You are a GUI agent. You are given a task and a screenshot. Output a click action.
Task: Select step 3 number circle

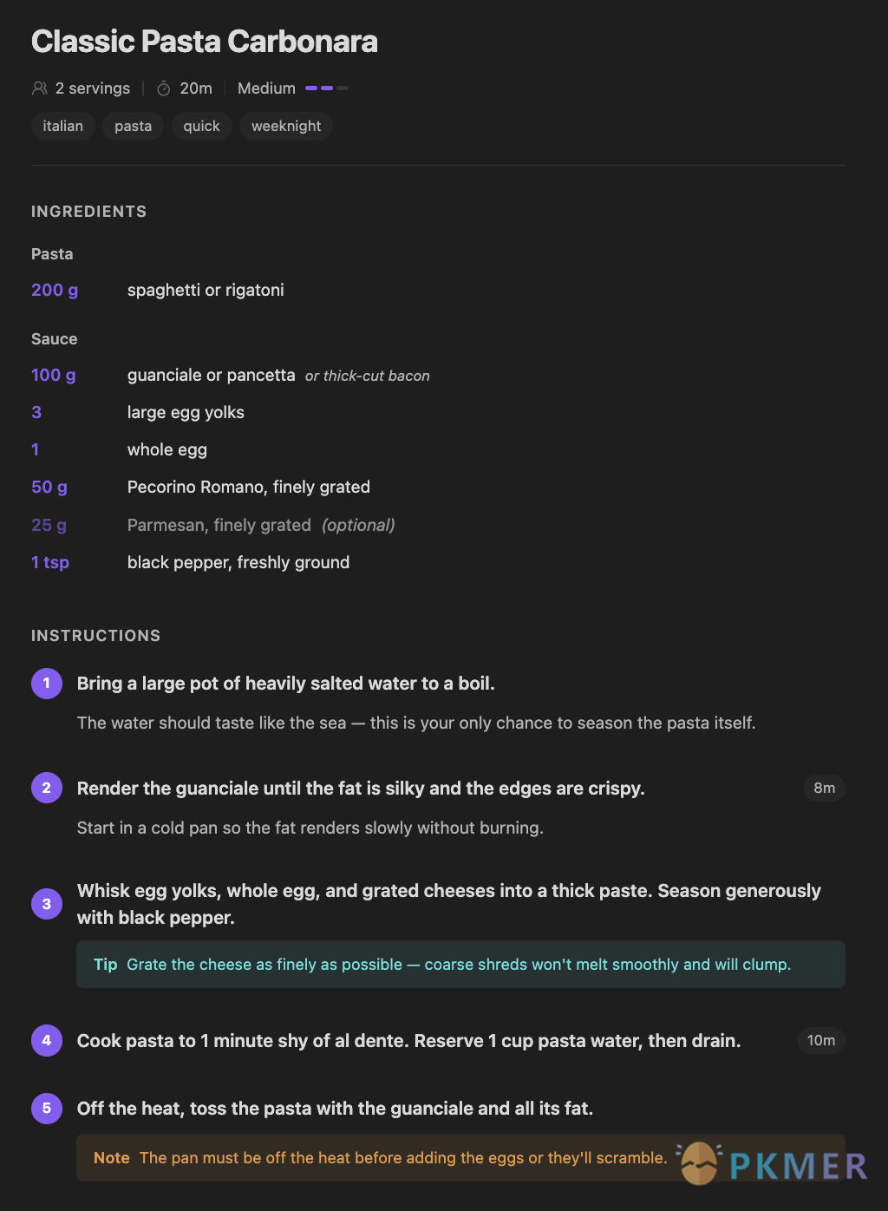[47, 904]
